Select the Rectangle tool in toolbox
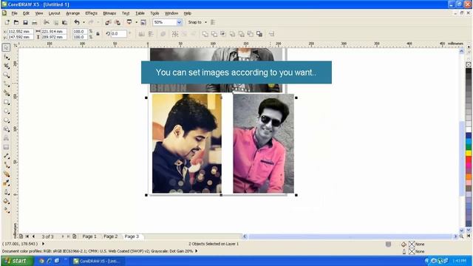473x266 pixels. pos(6,102)
